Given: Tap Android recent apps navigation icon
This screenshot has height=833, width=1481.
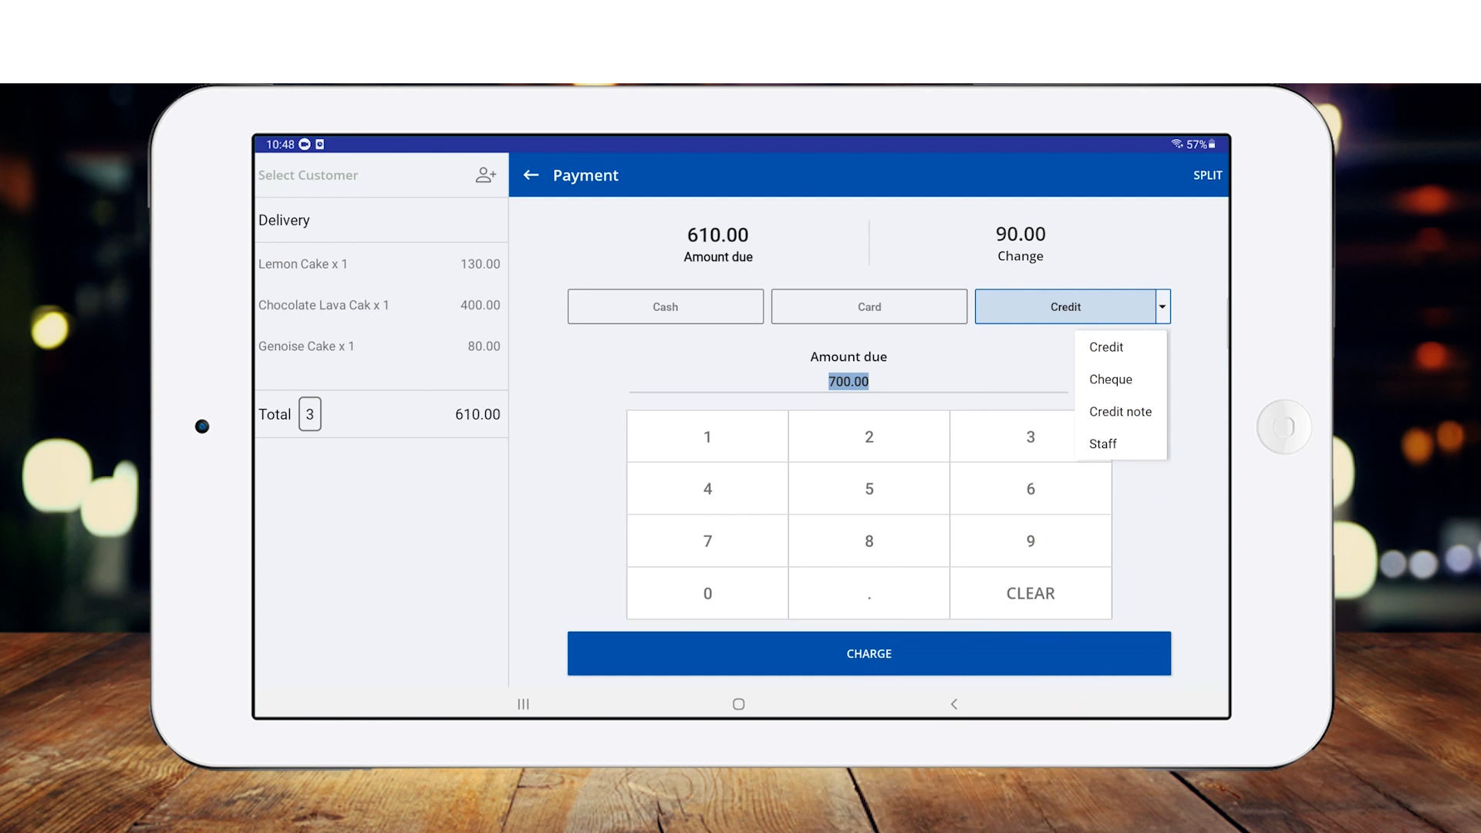Looking at the screenshot, I should click(x=523, y=704).
